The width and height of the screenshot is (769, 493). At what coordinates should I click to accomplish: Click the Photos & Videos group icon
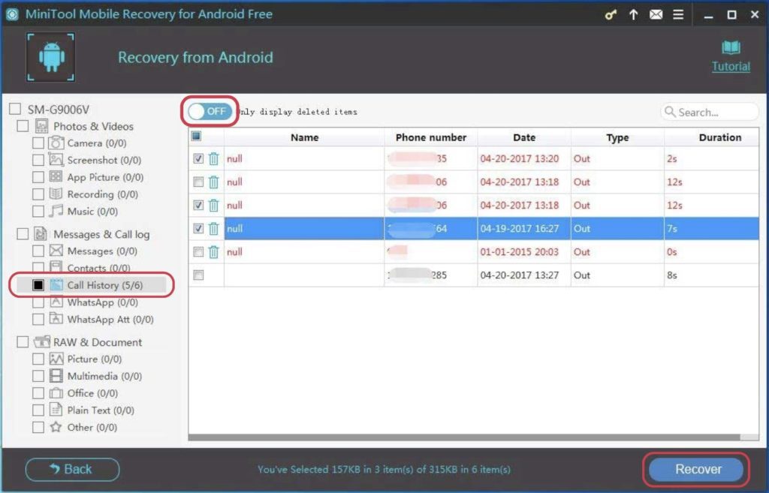[42, 126]
